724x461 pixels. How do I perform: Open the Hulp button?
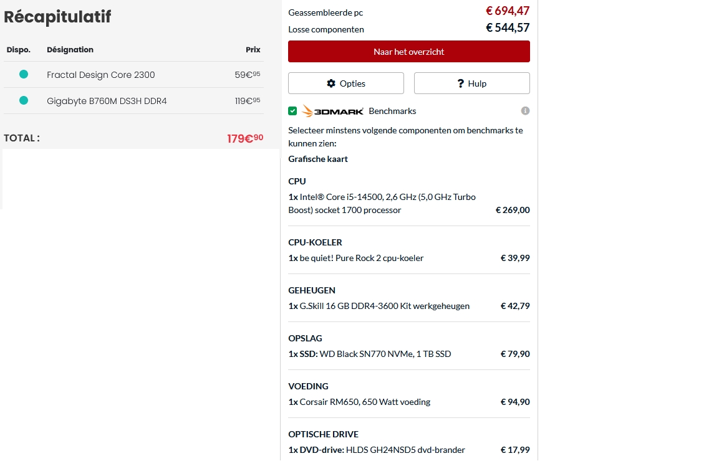tap(471, 83)
